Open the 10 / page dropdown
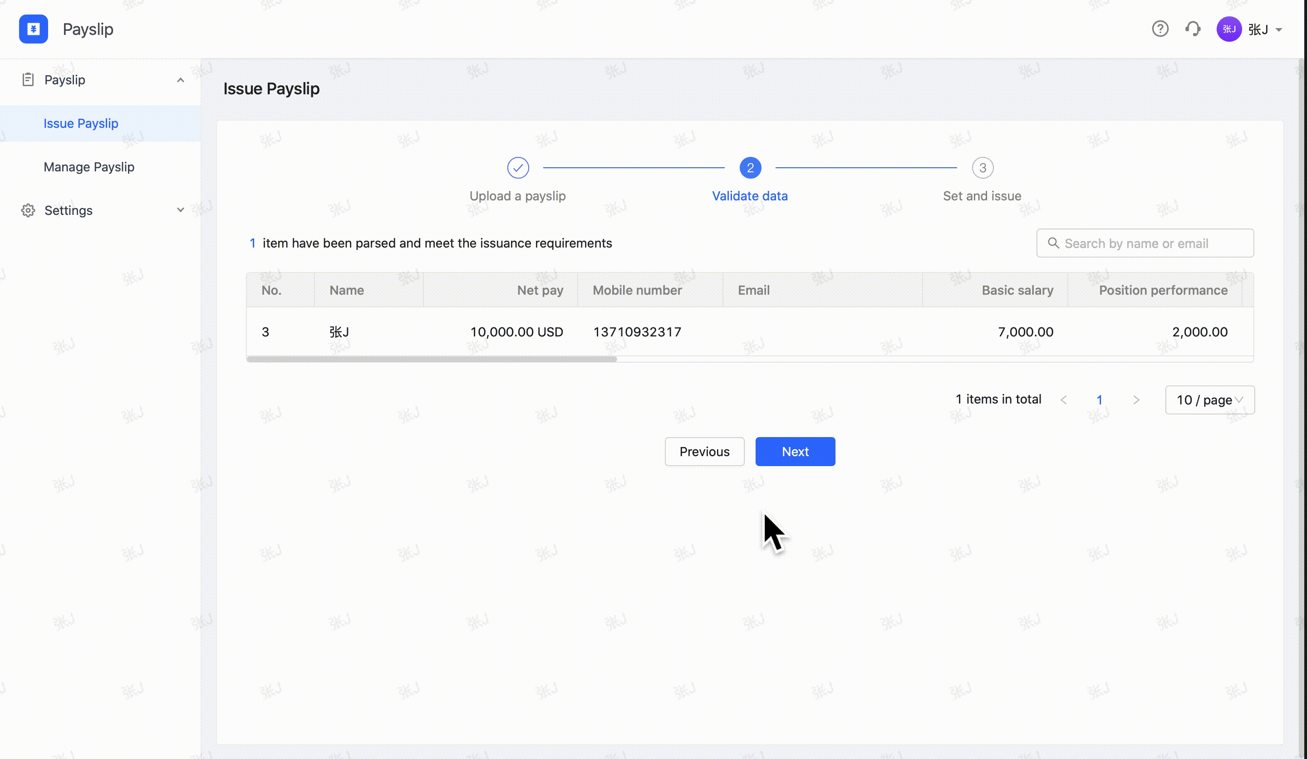 (x=1209, y=400)
